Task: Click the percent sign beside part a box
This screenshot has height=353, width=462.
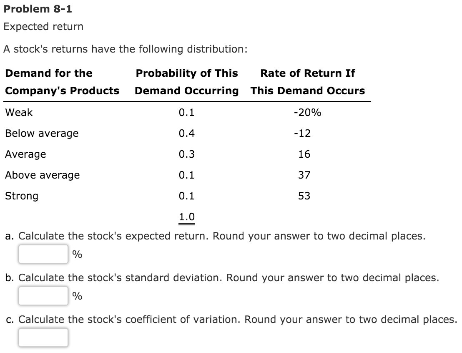Action: [x=77, y=255]
